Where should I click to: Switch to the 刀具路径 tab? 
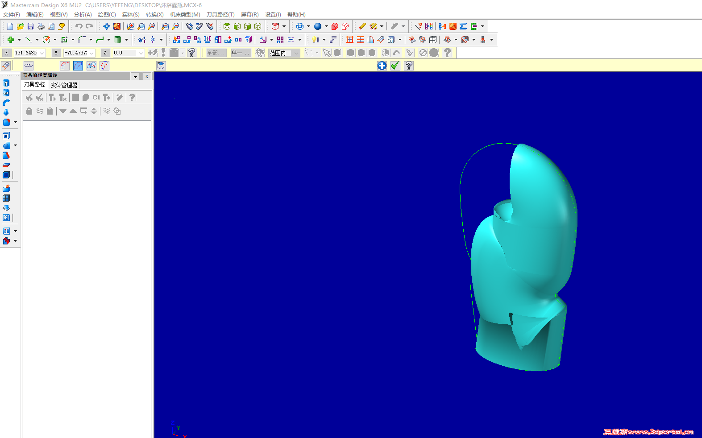35,84
